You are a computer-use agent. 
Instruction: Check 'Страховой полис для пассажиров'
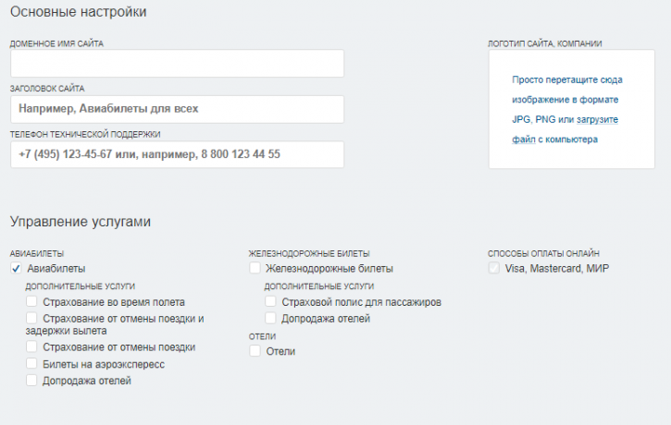pos(270,301)
